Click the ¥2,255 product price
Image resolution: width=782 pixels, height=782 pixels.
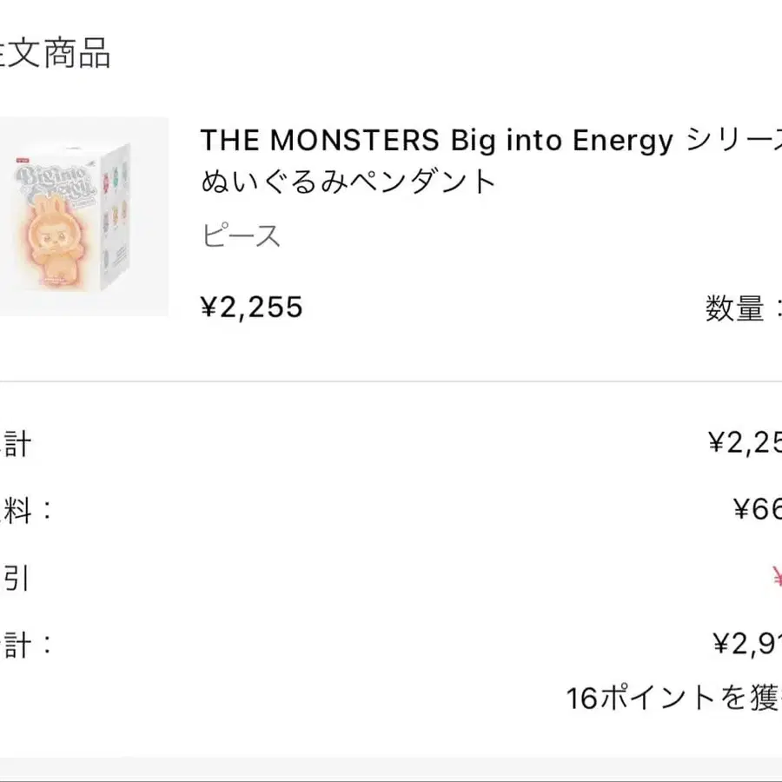coord(252,307)
